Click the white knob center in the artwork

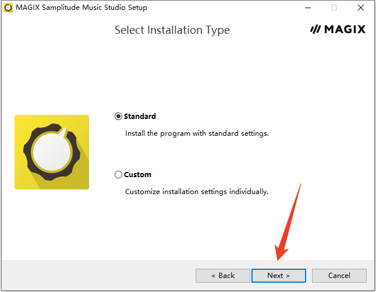51,153
